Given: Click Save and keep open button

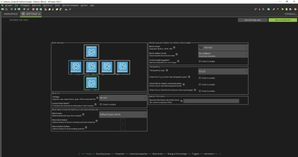Looking at the screenshot, I should pos(253,20).
